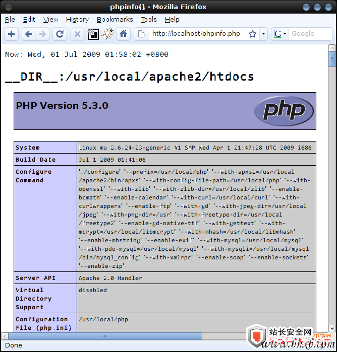Screen dimensions: 337x352
Task: Click the vertical scrollbar thumb
Action: 332,59
